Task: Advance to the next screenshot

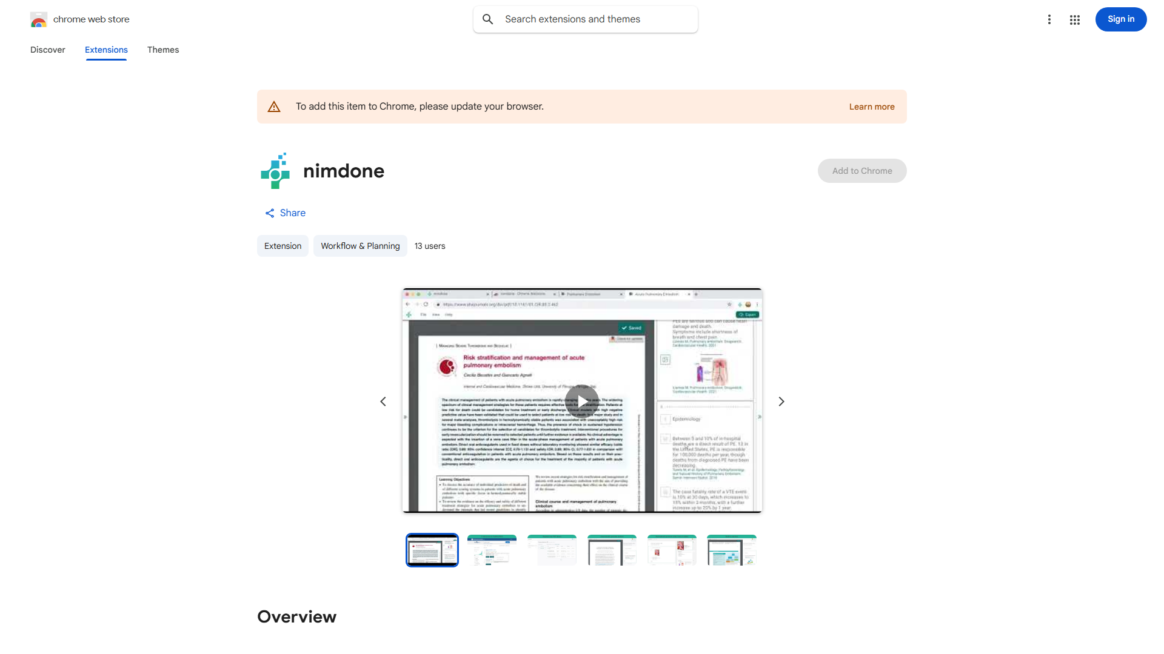Action: 781,401
